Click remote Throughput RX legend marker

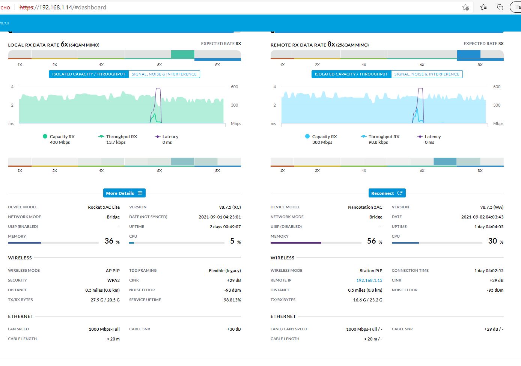coord(363,137)
